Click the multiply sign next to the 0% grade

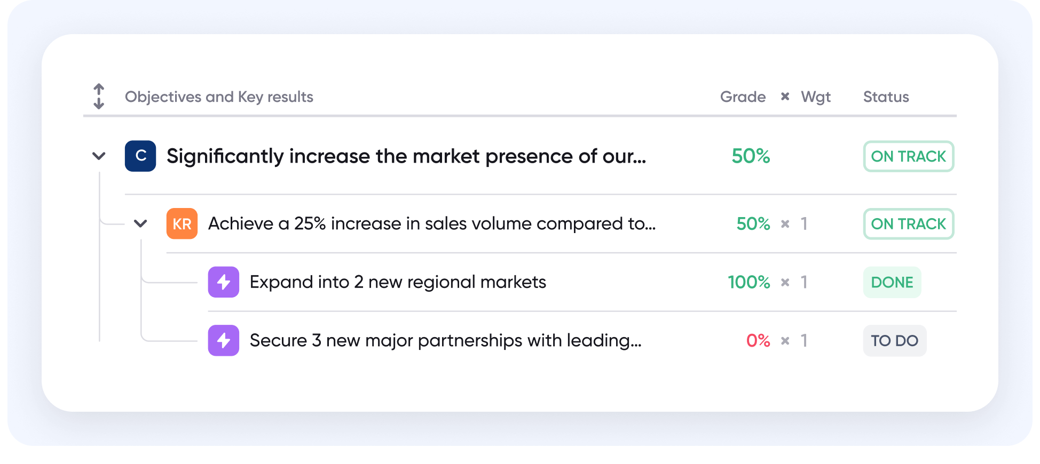coord(785,340)
